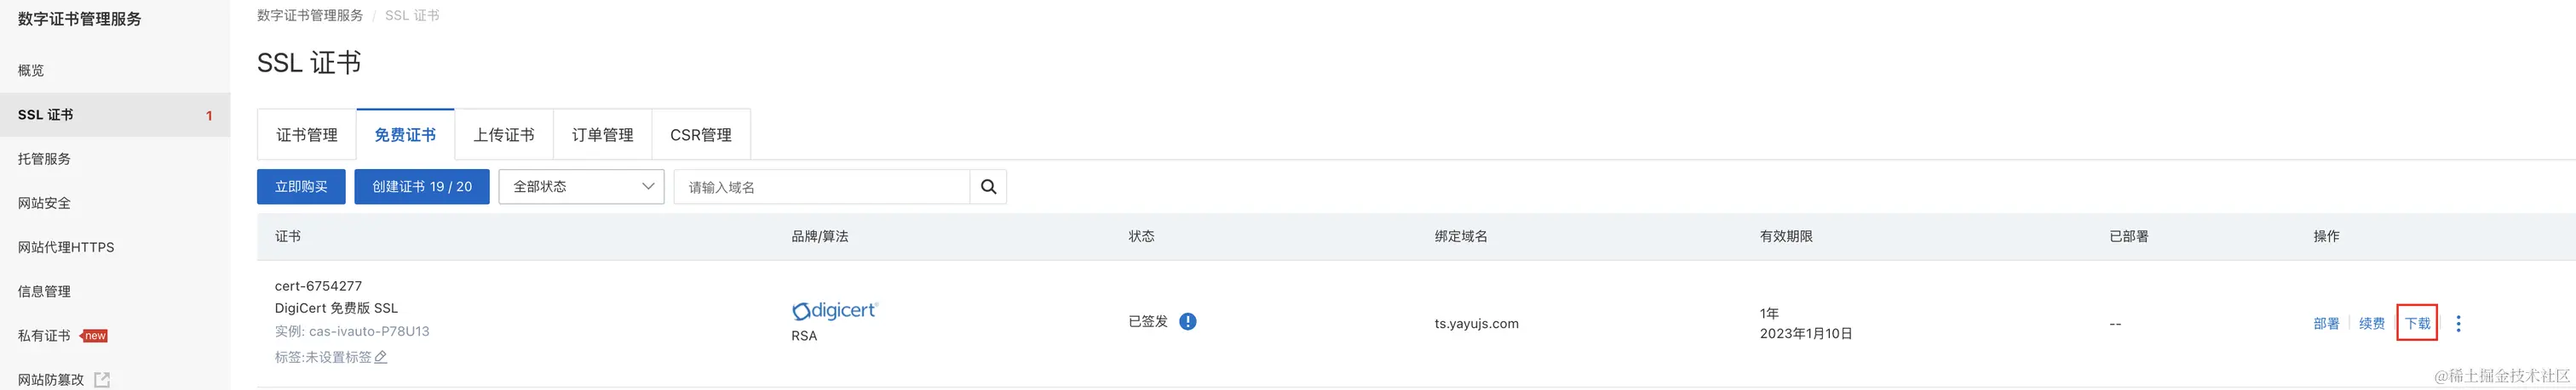This screenshot has width=2576, height=390.
Task: Open the CSR管理 tab
Action: [701, 134]
